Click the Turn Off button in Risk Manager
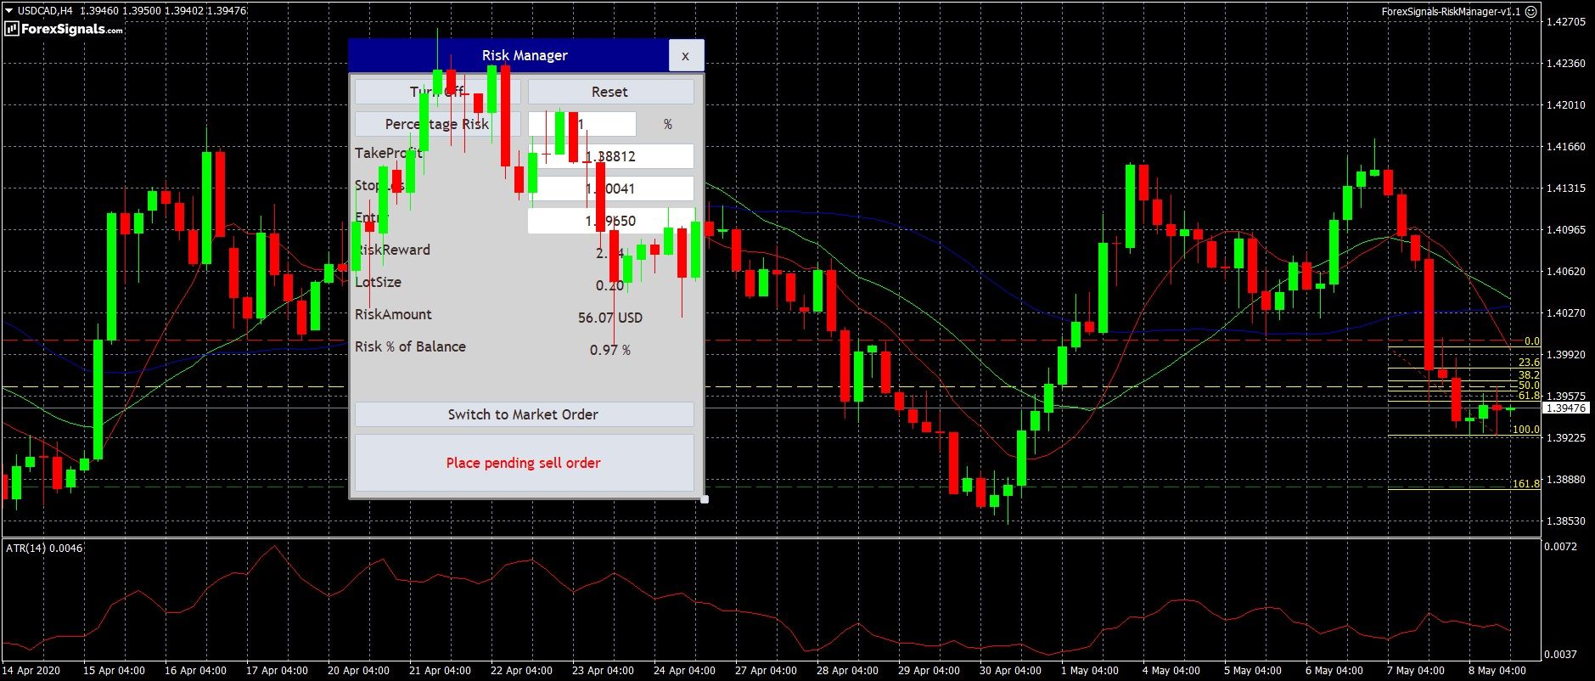The image size is (1595, 681). coord(437,92)
